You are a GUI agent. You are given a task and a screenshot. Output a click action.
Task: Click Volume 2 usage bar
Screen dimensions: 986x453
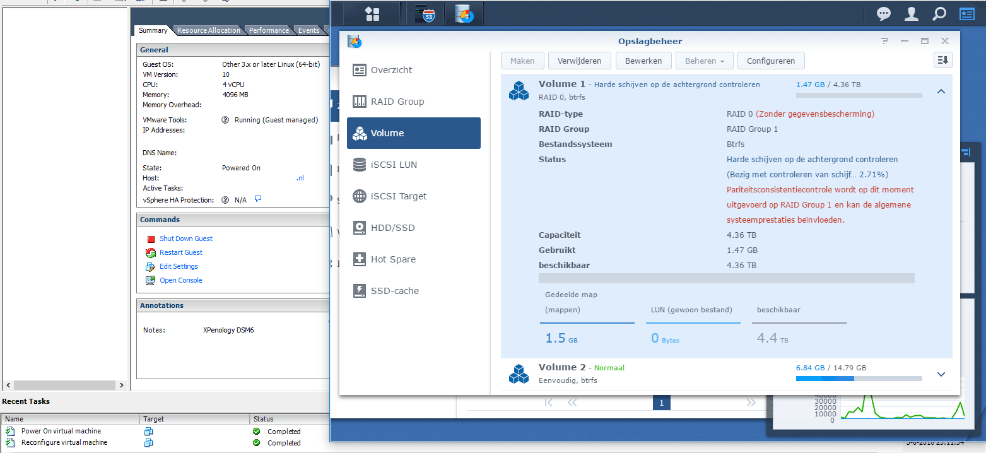859,379
